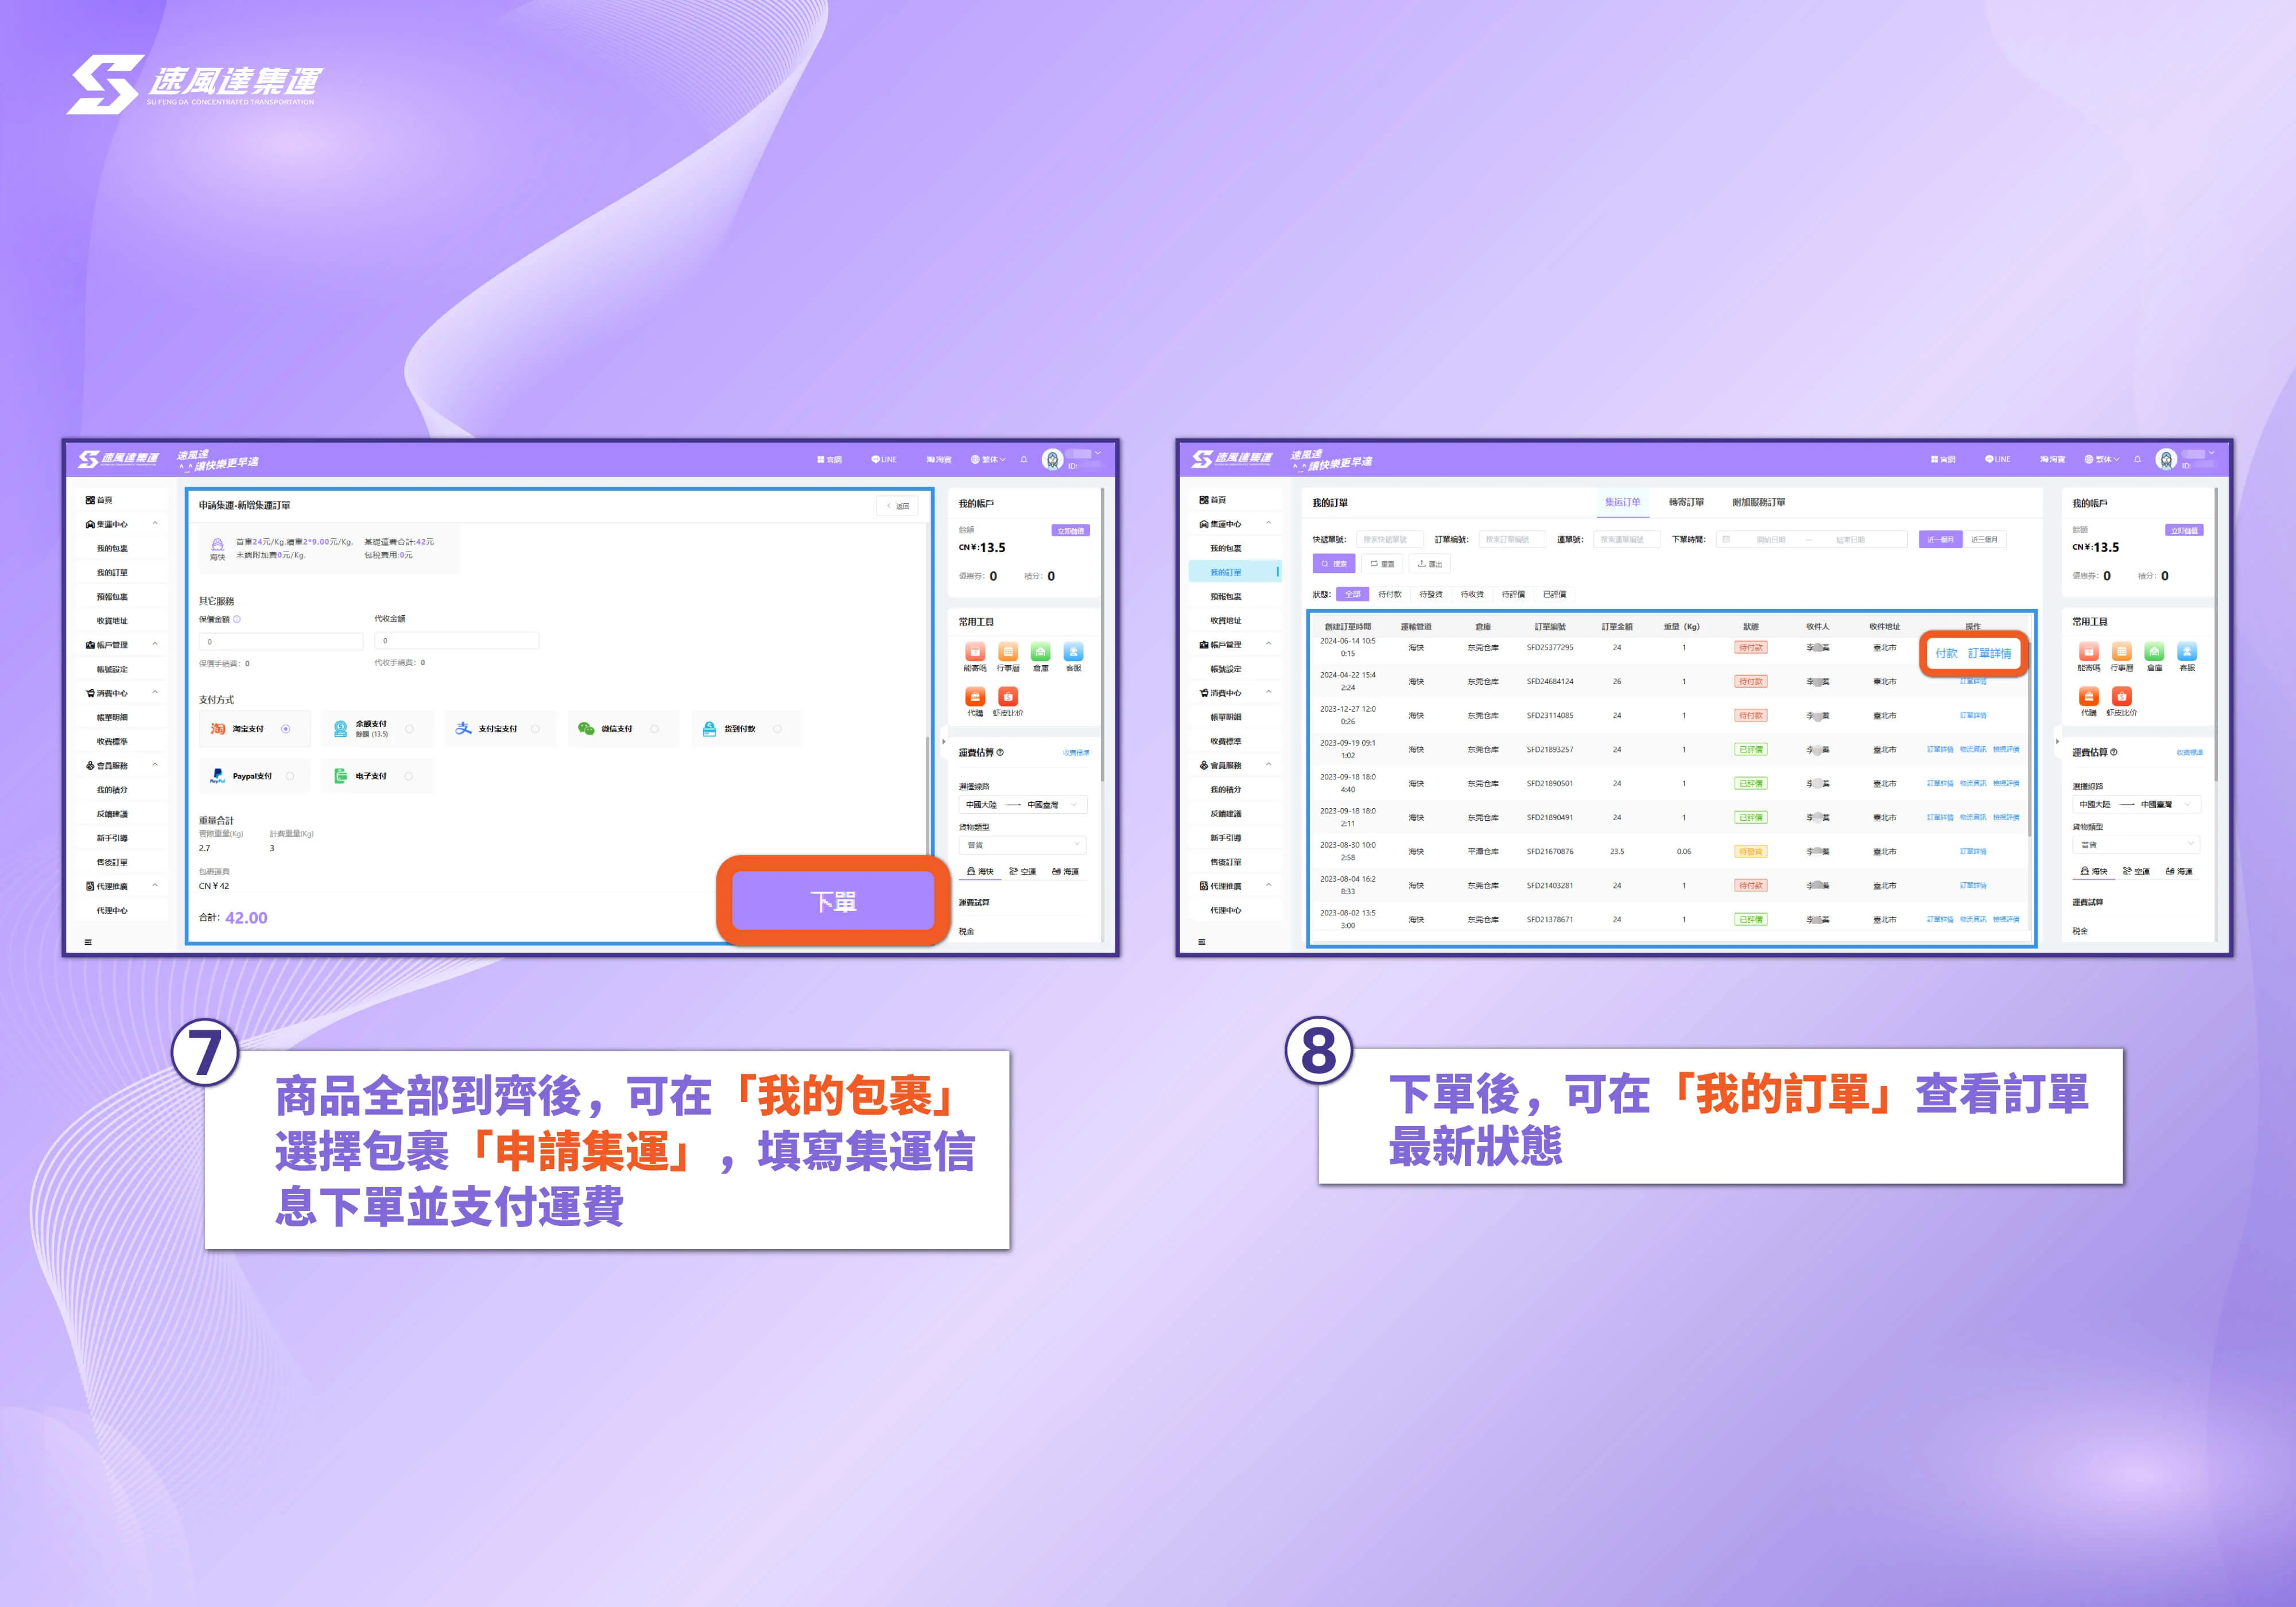The width and height of the screenshot is (2296, 1607).
Task: Click user avatar in right screenshot header
Action: point(2166,459)
